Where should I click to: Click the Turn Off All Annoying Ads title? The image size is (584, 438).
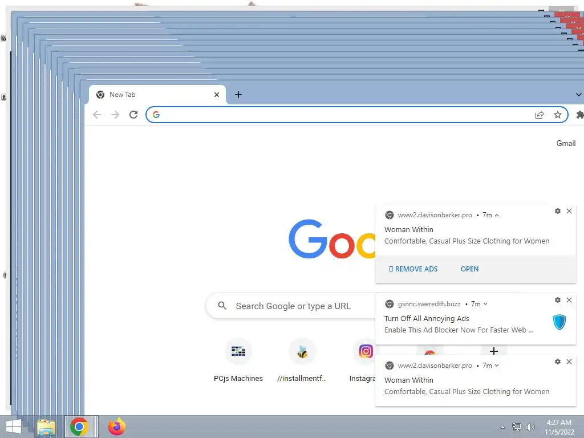(427, 318)
